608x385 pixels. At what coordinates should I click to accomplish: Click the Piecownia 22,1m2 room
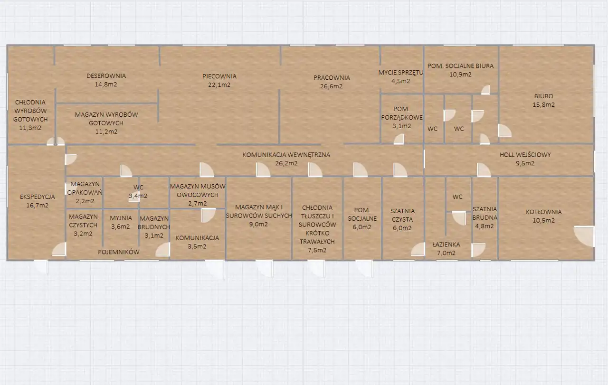(x=219, y=81)
